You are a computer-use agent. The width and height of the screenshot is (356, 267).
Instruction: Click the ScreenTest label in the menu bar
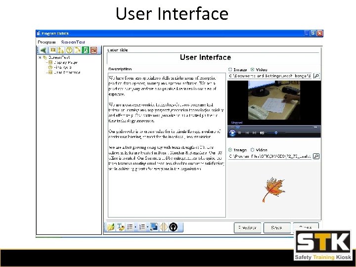coord(73,42)
